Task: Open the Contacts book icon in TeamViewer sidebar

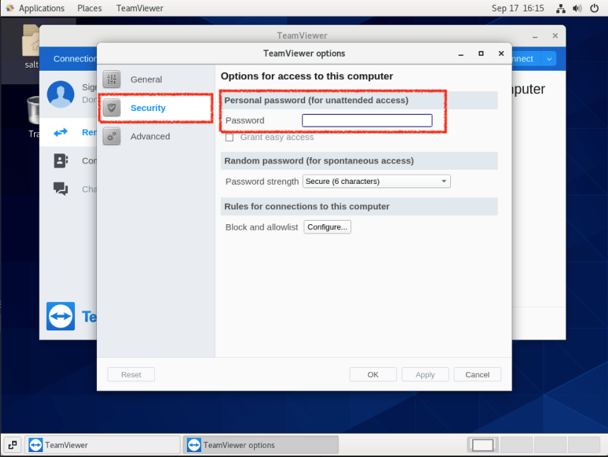Action: coord(60,161)
